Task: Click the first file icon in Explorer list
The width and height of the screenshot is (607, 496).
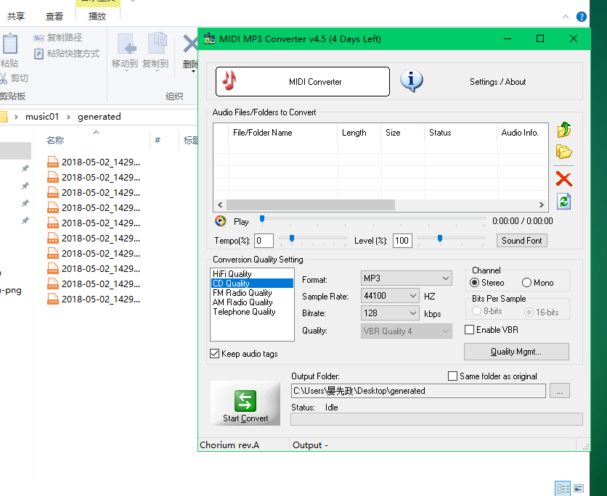Action: tap(53, 162)
